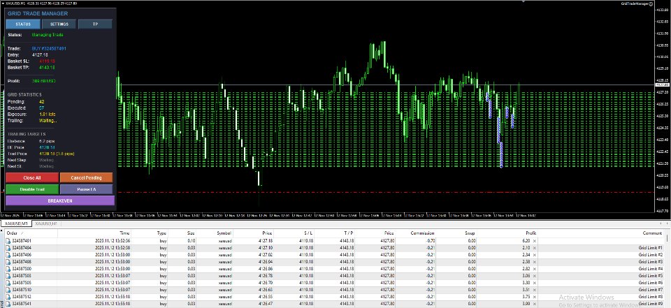Click order icon for order 324587491
Screen dimensions: 671x308
(x=8, y=241)
